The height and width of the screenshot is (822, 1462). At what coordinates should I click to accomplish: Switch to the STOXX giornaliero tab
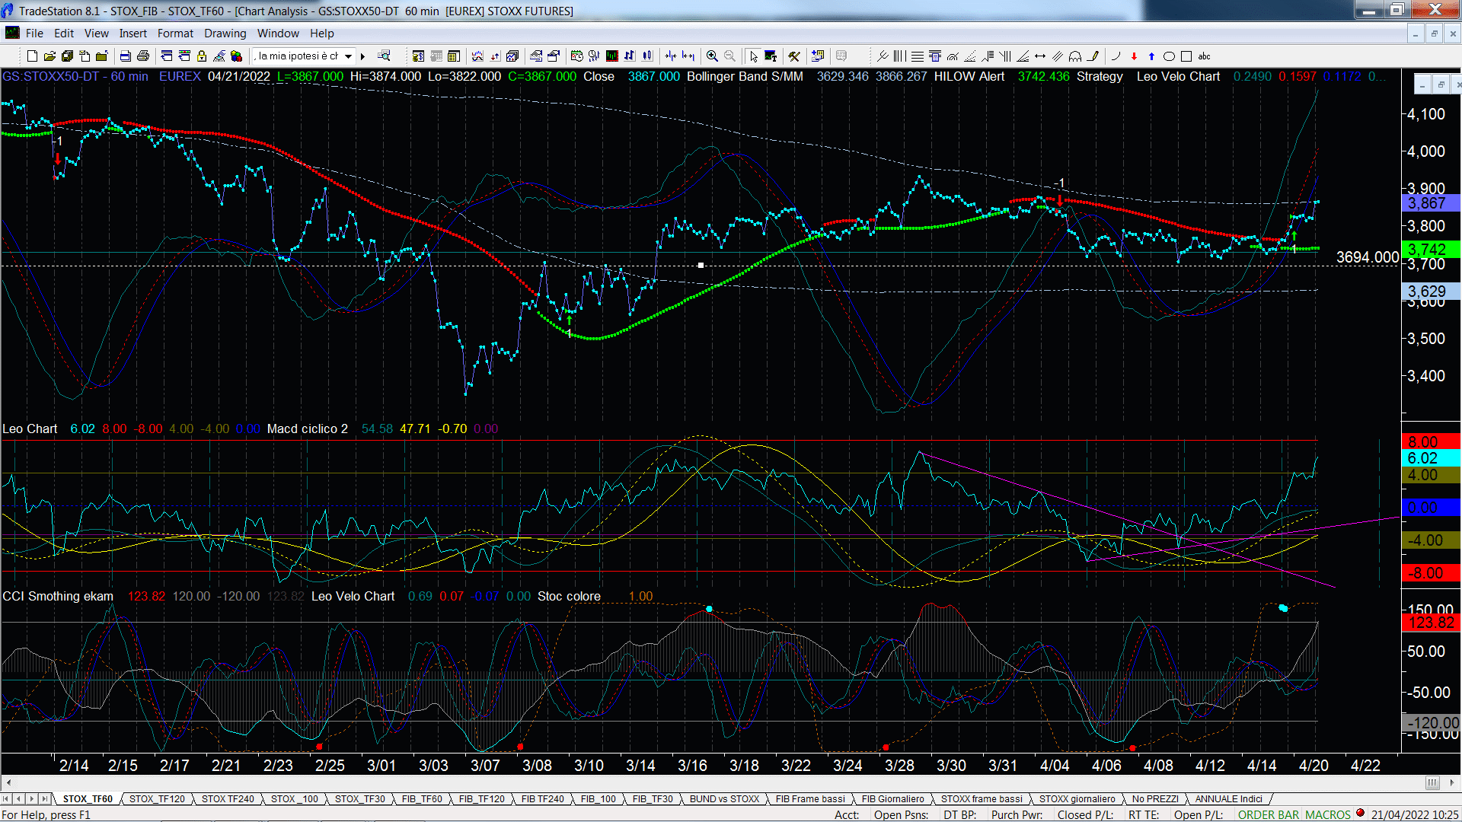click(1077, 799)
